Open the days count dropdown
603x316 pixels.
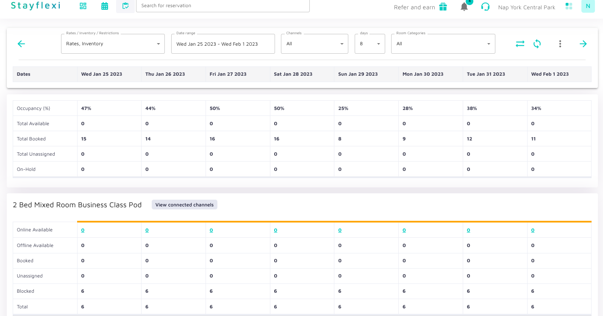[x=370, y=44]
